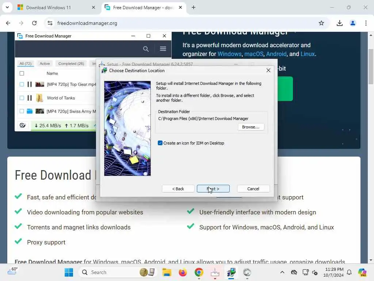The image size is (374, 281).
Task: Click the 1.7 MB/s upload speed
Action: pos(77,125)
